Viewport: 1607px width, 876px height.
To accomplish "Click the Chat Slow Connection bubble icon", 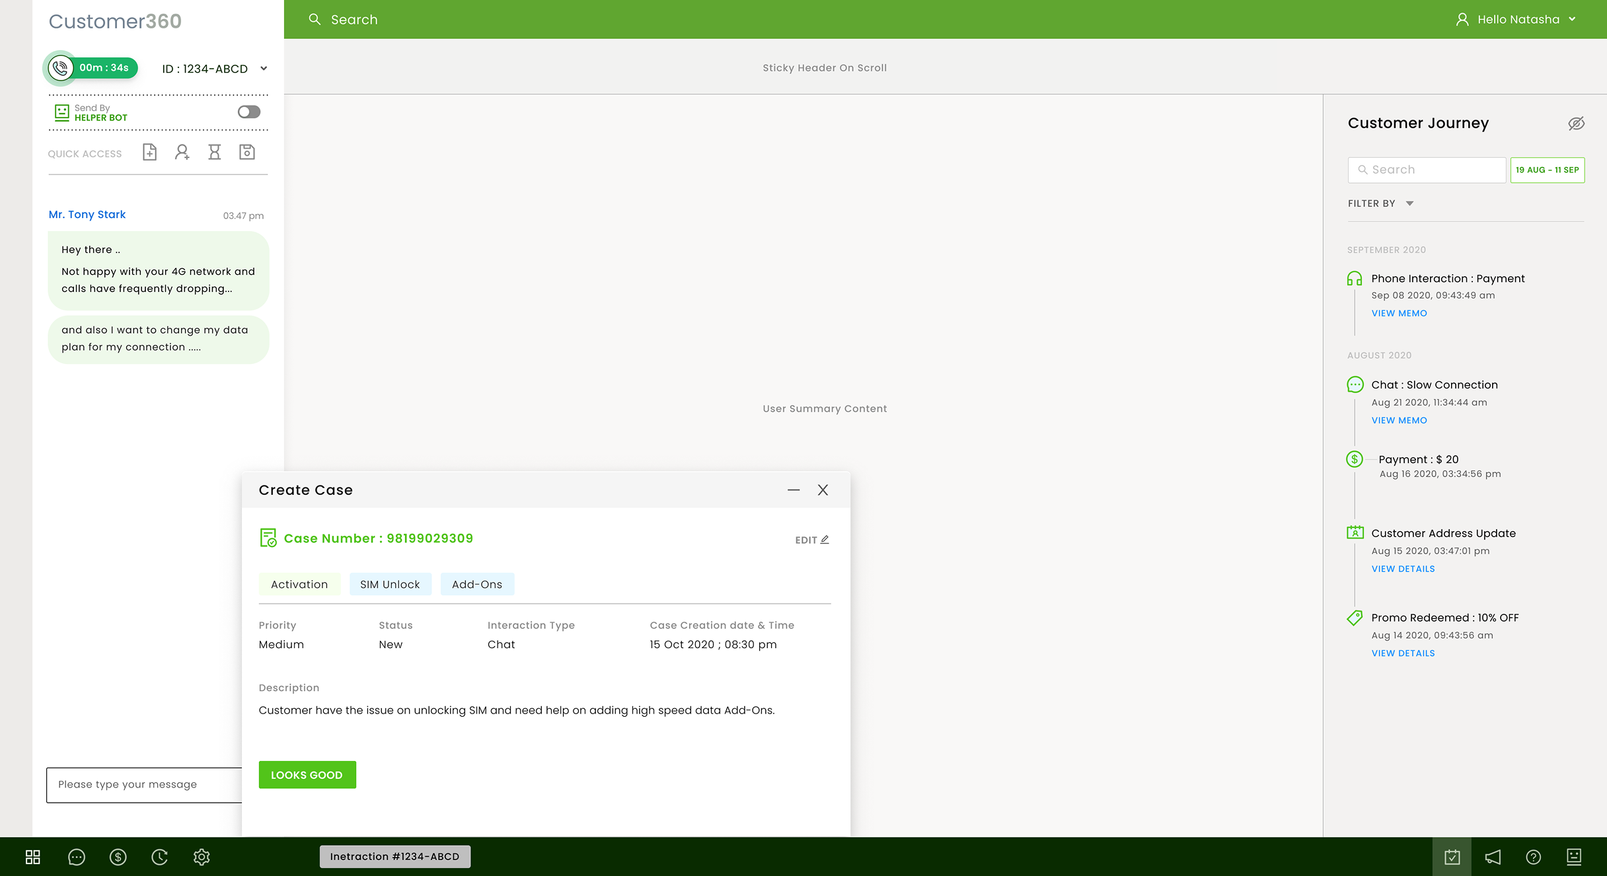I will click(1355, 384).
